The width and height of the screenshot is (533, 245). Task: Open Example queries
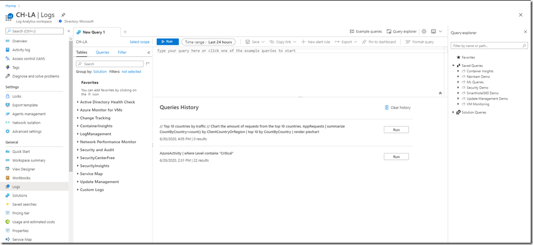coord(366,32)
